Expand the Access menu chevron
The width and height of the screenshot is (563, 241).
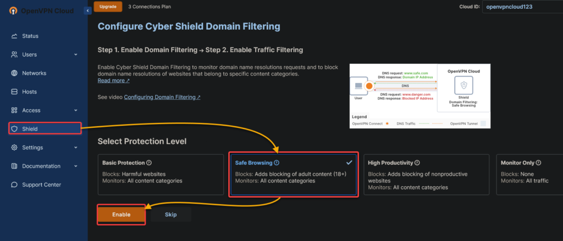[76, 110]
